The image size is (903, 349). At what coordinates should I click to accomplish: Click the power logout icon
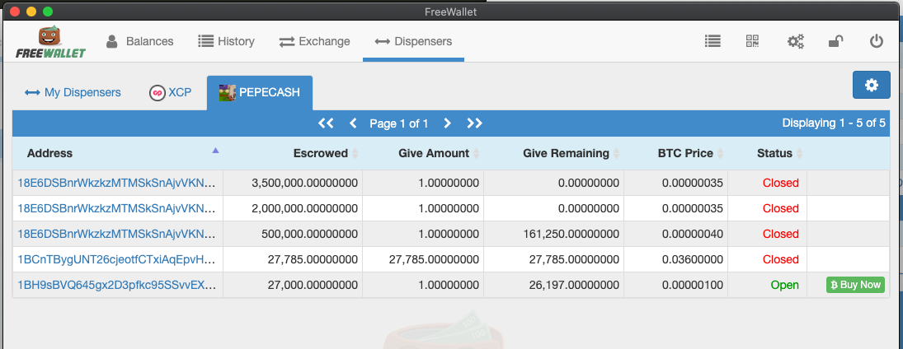(x=877, y=41)
